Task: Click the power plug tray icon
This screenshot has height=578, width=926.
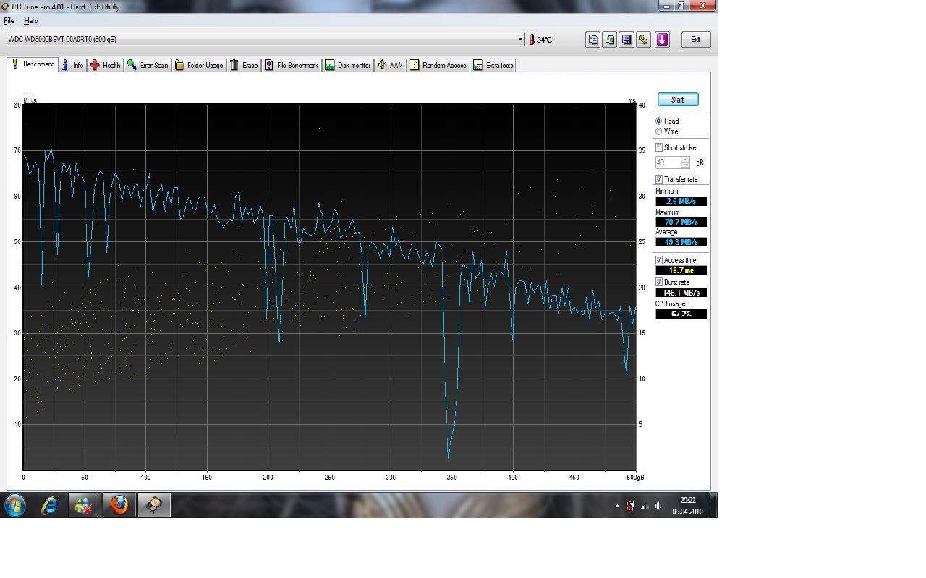Action: (x=631, y=506)
